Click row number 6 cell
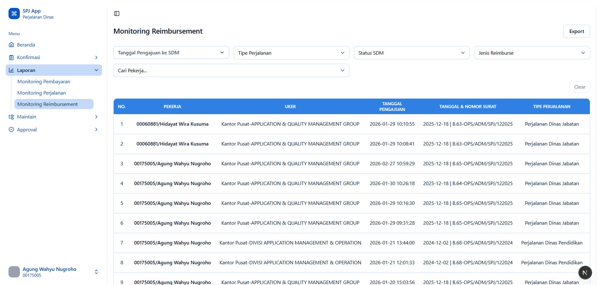Image resolution: width=598 pixels, height=285 pixels. tap(122, 223)
